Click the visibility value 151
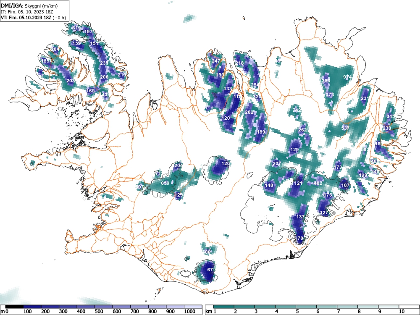Image resolution: width=420 pixels, height=315 pixels. [x=94, y=43]
